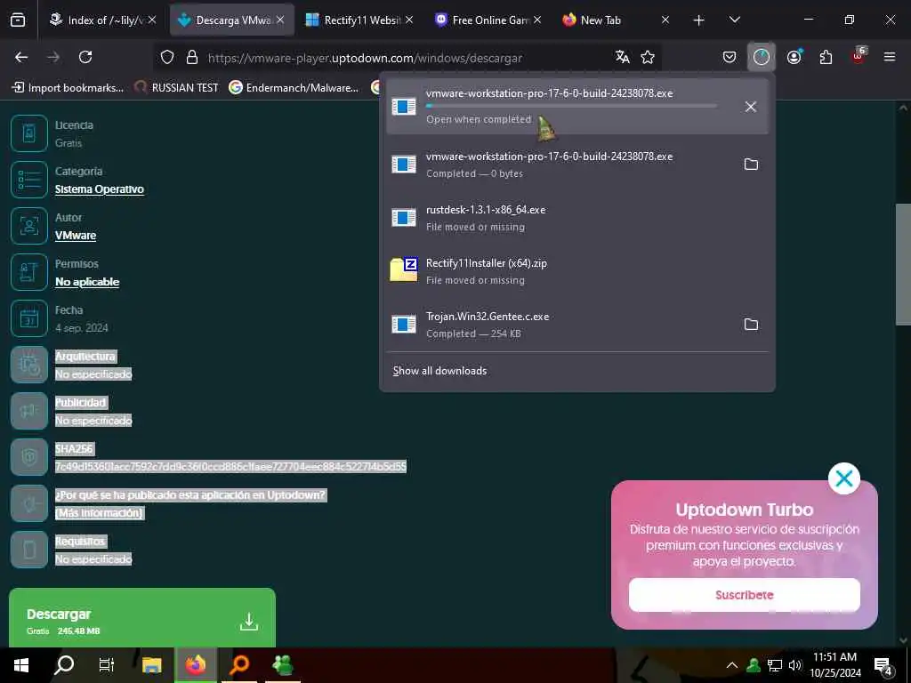
Task: Click Firefox icon on taskbar
Action: 196,665
